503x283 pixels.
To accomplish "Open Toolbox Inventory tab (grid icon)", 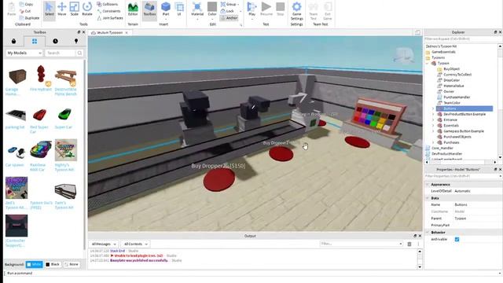I will point(35,41).
